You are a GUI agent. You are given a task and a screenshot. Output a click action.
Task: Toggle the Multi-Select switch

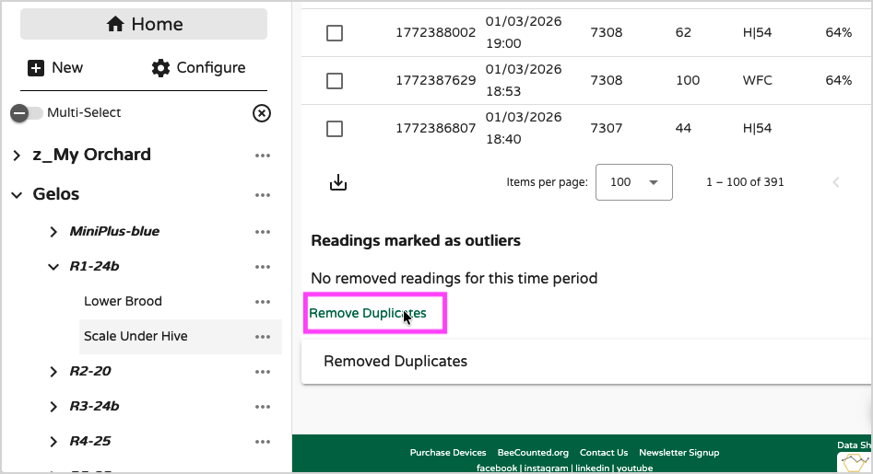point(27,113)
